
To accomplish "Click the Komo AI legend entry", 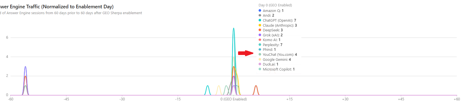I will point(269,40).
